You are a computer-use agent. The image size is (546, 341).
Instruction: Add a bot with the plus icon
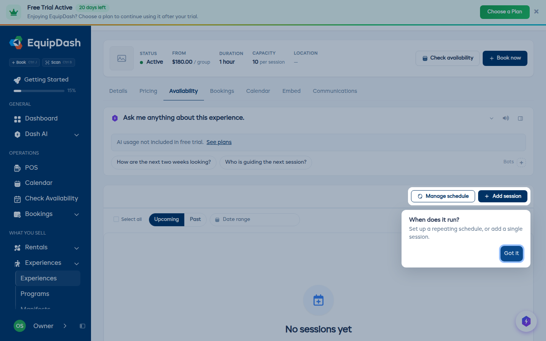click(521, 163)
